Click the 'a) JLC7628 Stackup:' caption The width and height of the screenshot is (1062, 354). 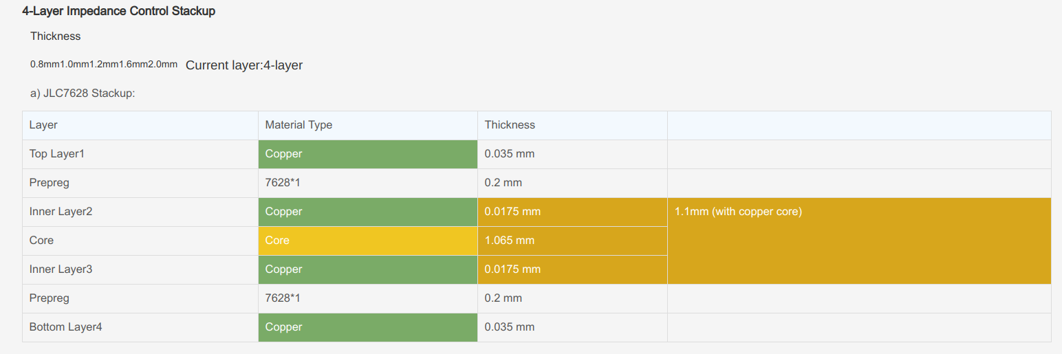(83, 93)
